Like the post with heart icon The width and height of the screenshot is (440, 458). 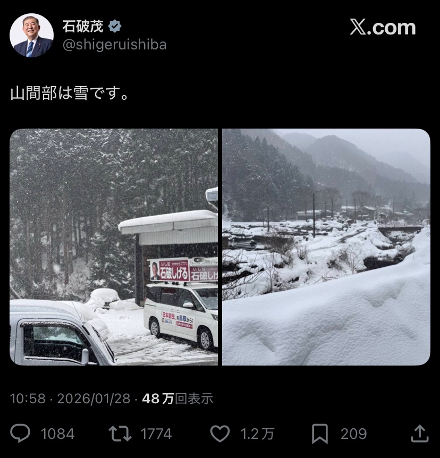pyautogui.click(x=220, y=434)
